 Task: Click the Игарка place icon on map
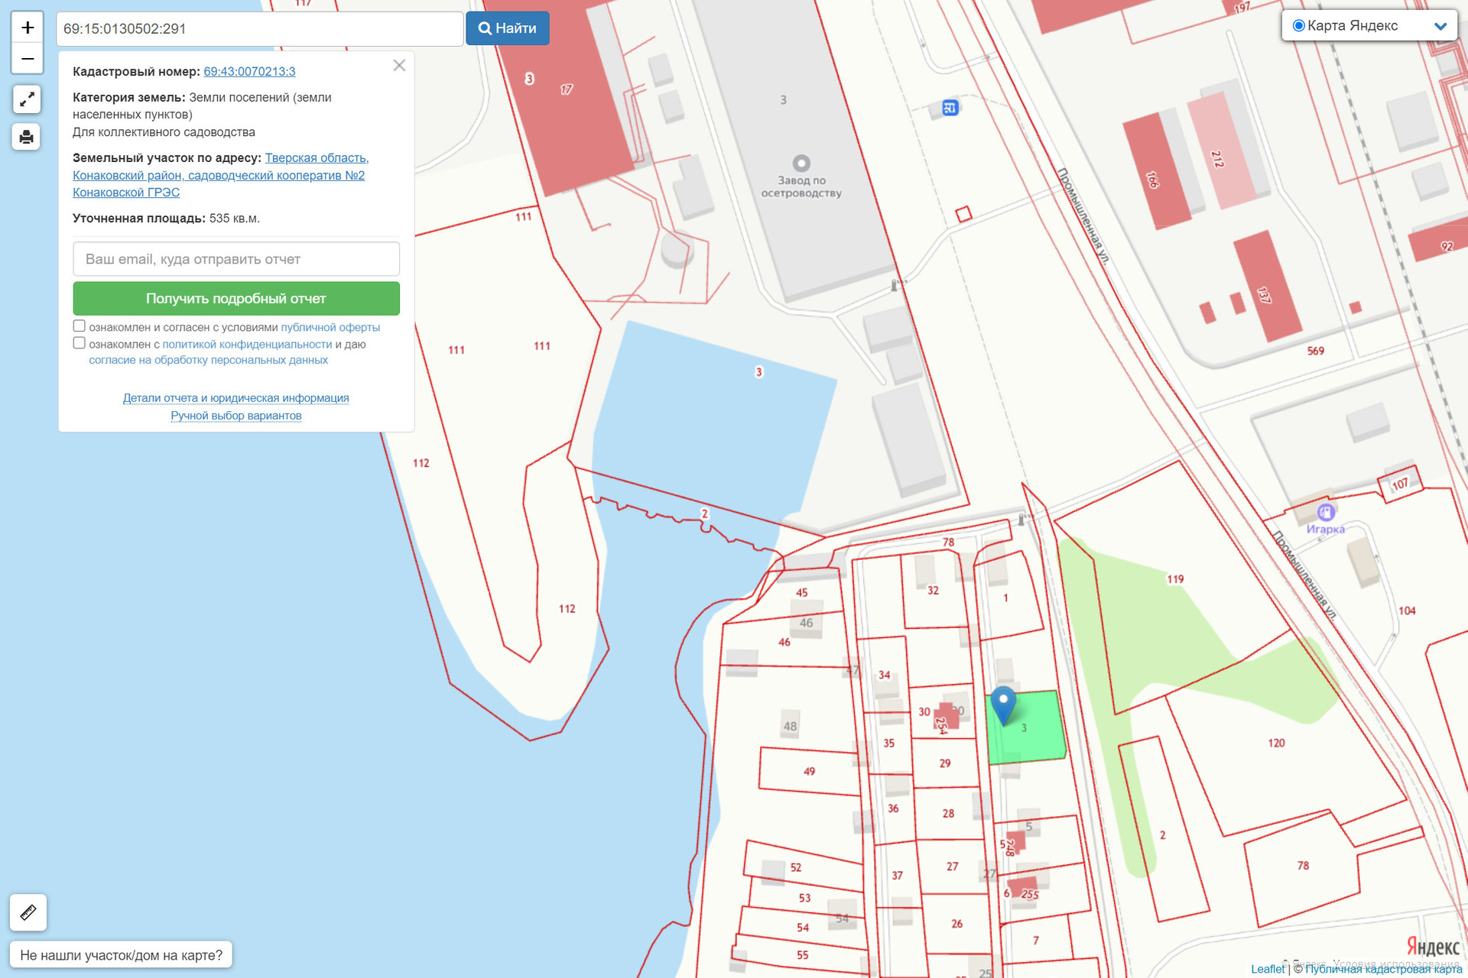(x=1326, y=512)
